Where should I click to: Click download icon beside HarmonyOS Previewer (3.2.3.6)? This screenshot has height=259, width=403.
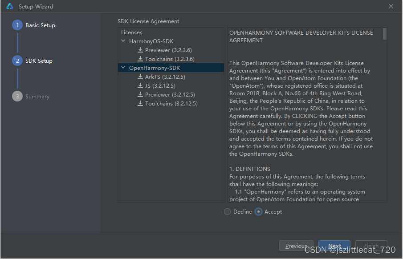[140, 50]
